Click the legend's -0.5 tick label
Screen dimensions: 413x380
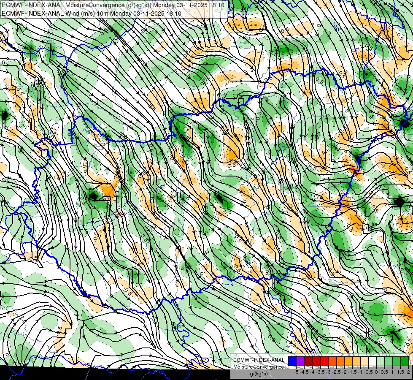pyautogui.click(x=368, y=372)
